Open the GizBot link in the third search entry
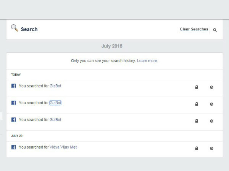Screen dimensions: 229x171 pos(55,120)
